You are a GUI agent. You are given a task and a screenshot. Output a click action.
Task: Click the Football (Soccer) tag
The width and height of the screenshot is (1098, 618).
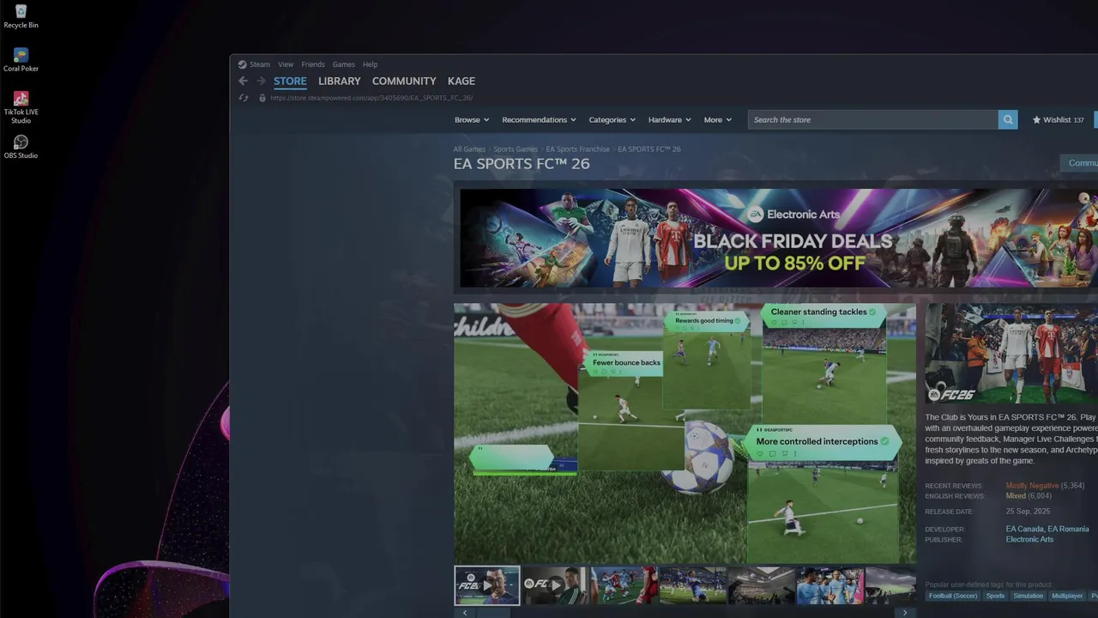tap(952, 596)
